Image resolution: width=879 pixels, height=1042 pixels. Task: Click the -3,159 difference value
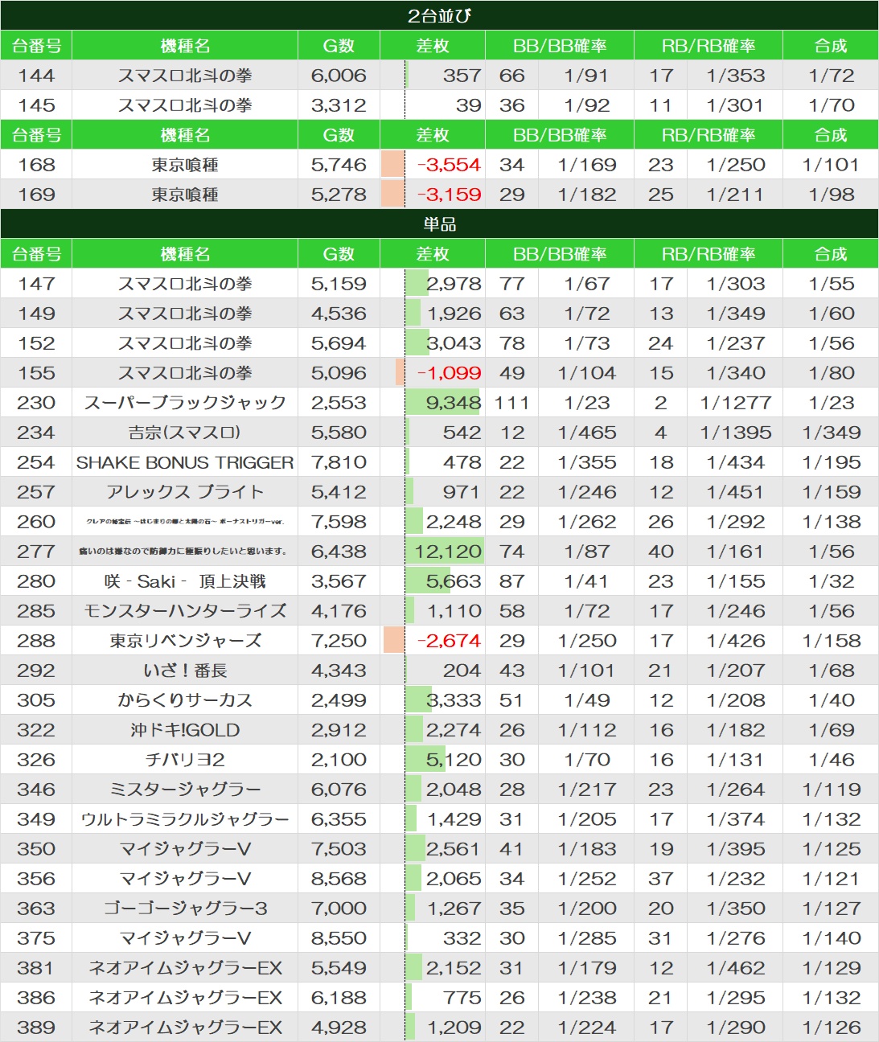coord(449,195)
